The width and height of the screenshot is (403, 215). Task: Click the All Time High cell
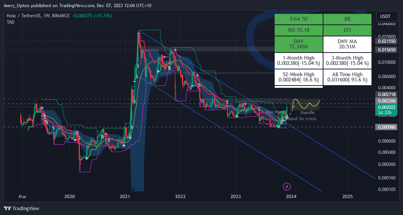[x=347, y=77]
